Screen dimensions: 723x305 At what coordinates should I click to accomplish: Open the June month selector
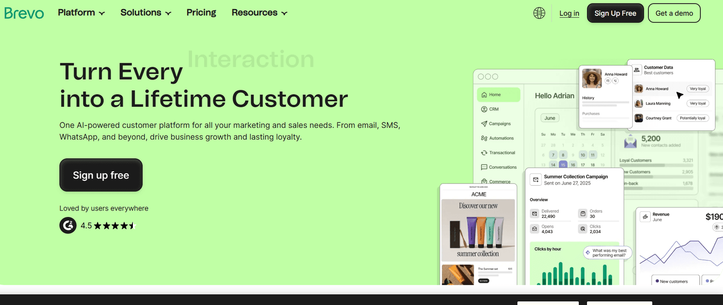[550, 118]
